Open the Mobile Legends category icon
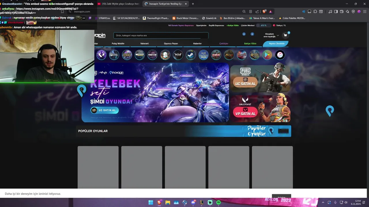 (x=114, y=55)
